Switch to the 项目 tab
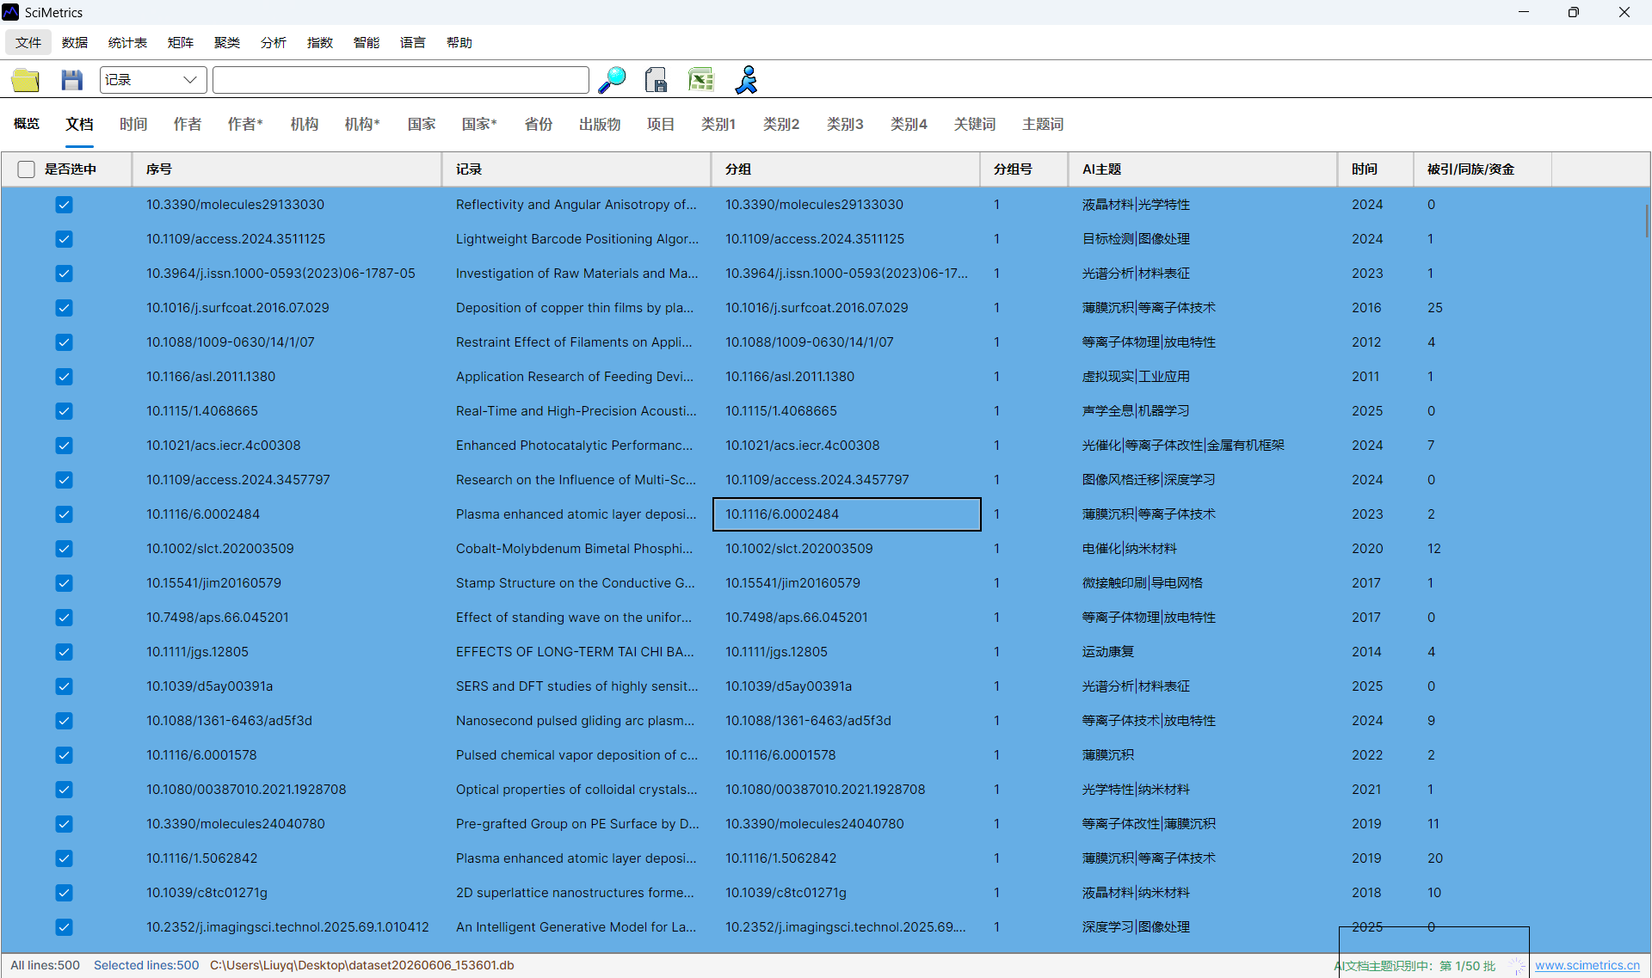 [x=661, y=124]
